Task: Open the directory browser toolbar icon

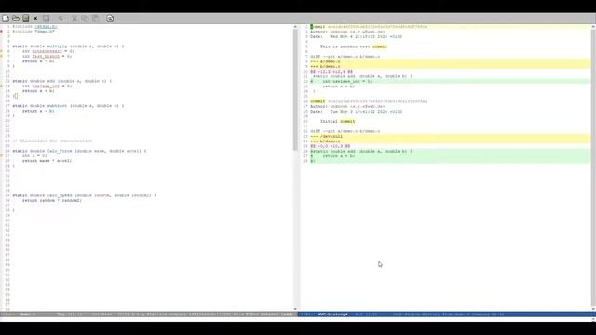Action: 26,19
